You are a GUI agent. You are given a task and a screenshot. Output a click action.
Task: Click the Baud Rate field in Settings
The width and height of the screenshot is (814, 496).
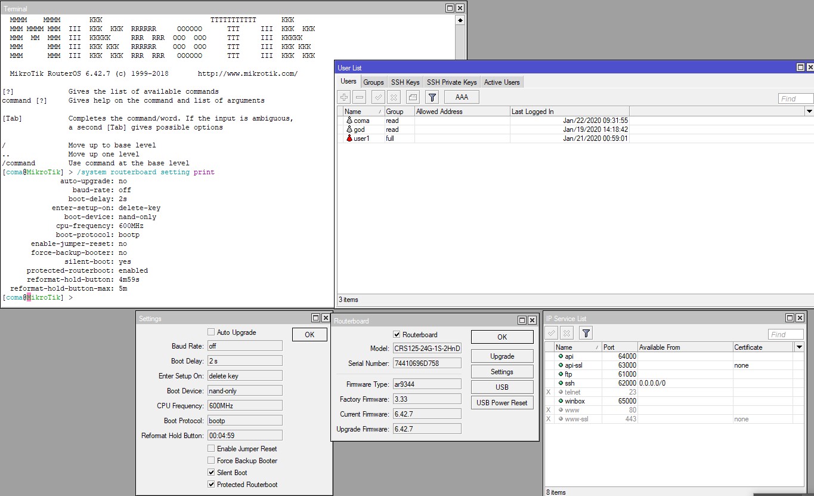coord(244,346)
